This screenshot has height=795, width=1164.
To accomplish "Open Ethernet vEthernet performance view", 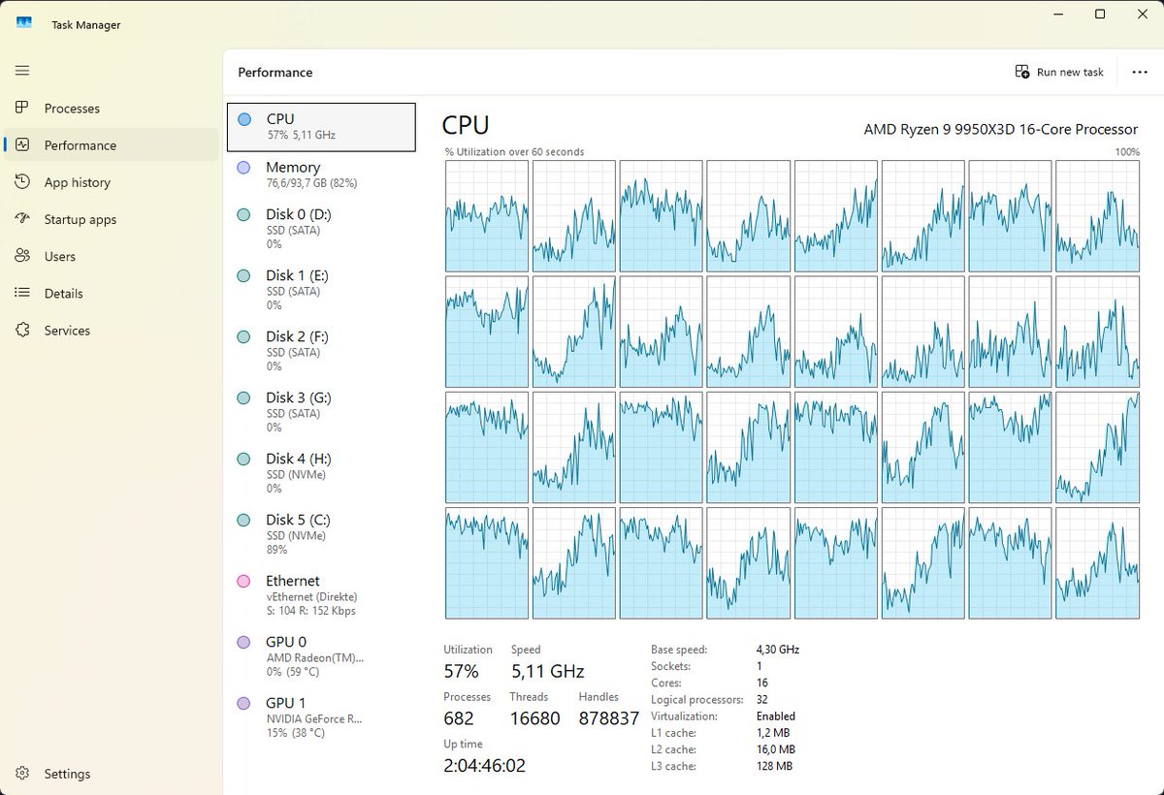I will point(321,595).
